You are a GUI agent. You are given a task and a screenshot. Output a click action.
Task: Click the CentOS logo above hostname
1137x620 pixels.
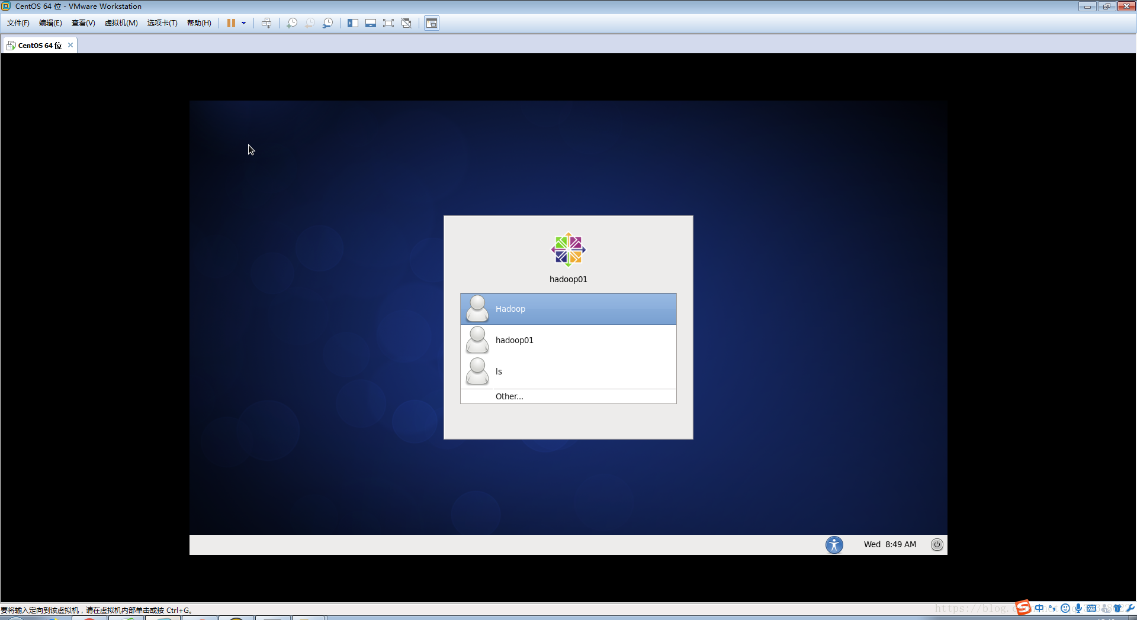(x=568, y=250)
